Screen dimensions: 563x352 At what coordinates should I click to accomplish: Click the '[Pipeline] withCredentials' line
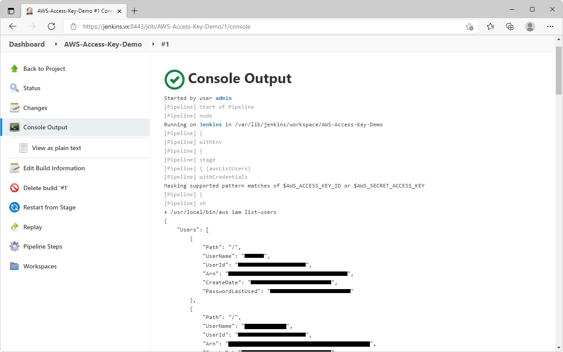(x=206, y=177)
